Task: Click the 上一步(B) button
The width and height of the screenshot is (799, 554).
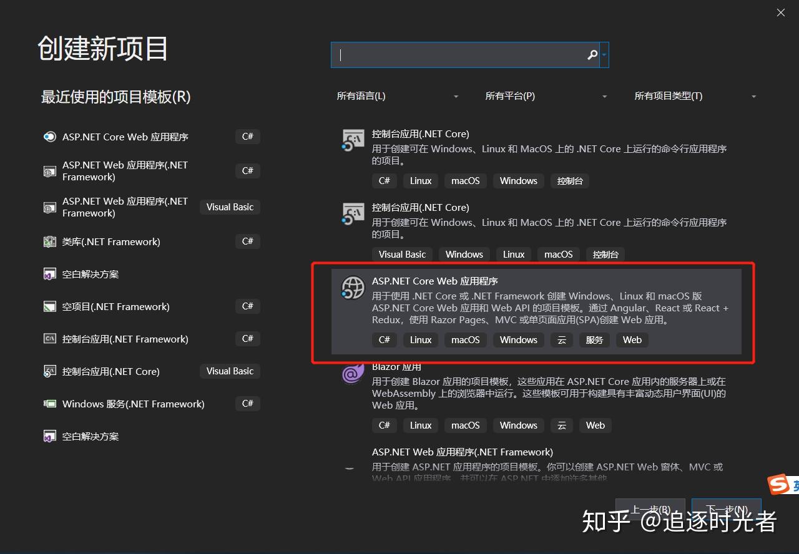Action: pyautogui.click(x=650, y=509)
